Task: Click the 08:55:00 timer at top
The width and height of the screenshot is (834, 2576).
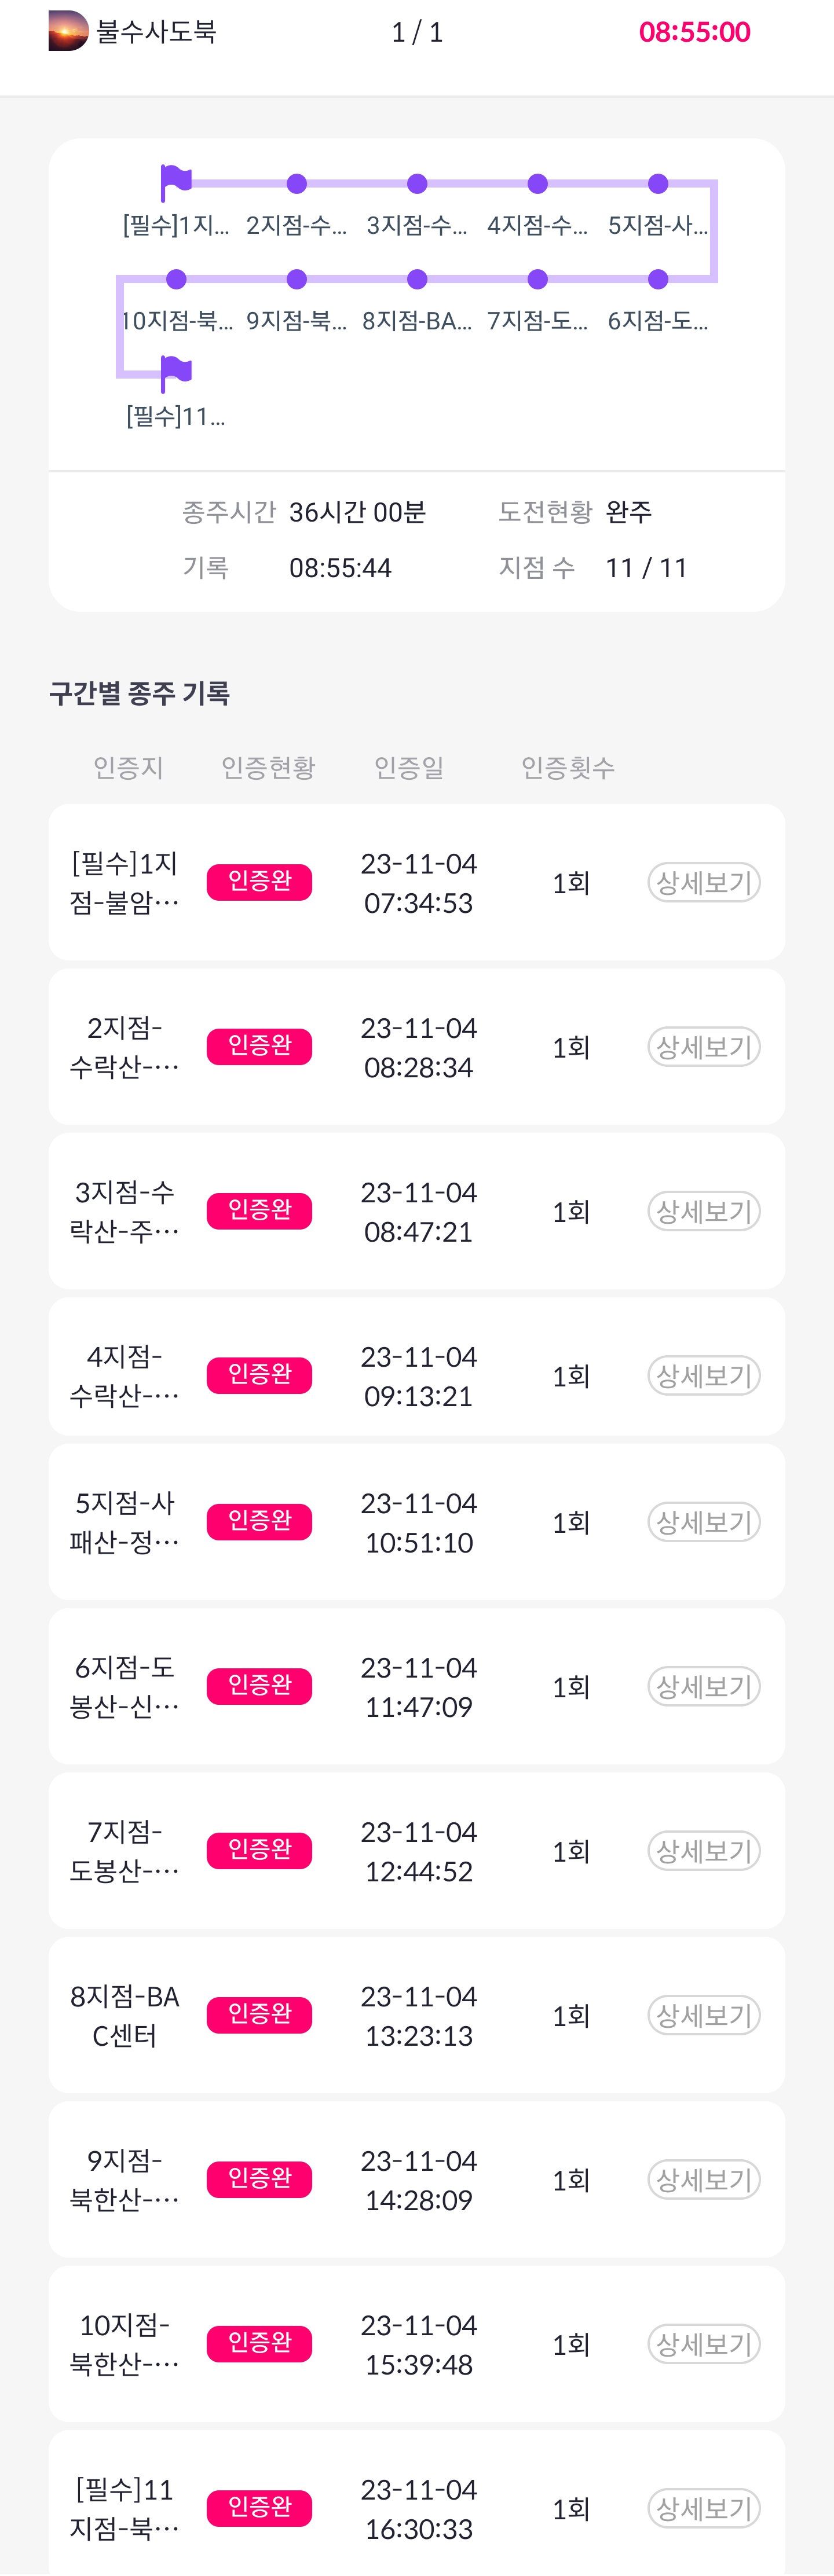Action: pyautogui.click(x=694, y=32)
